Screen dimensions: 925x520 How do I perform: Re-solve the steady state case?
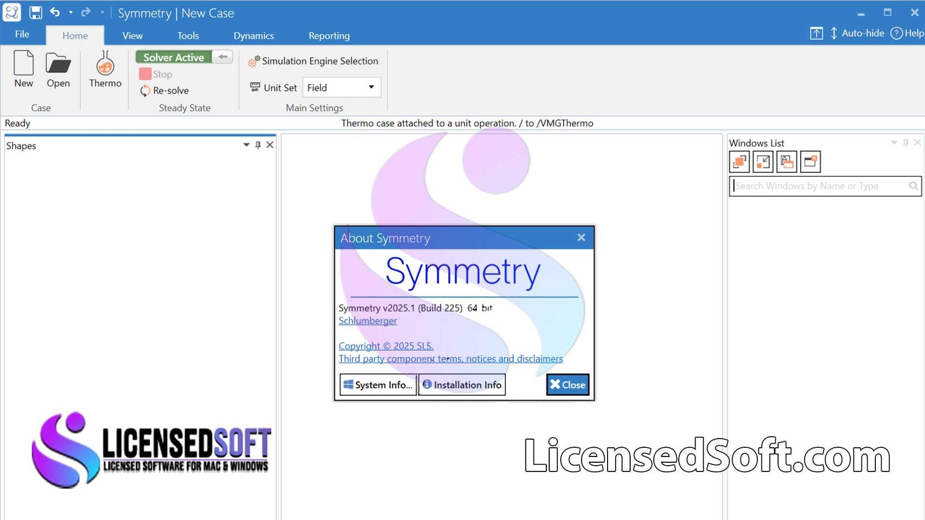[165, 91]
